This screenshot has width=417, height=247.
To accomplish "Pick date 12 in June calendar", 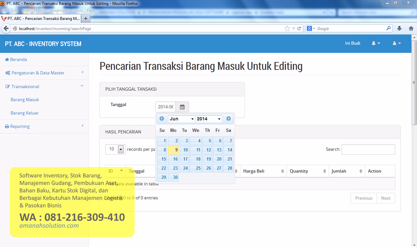I will 207,150.
